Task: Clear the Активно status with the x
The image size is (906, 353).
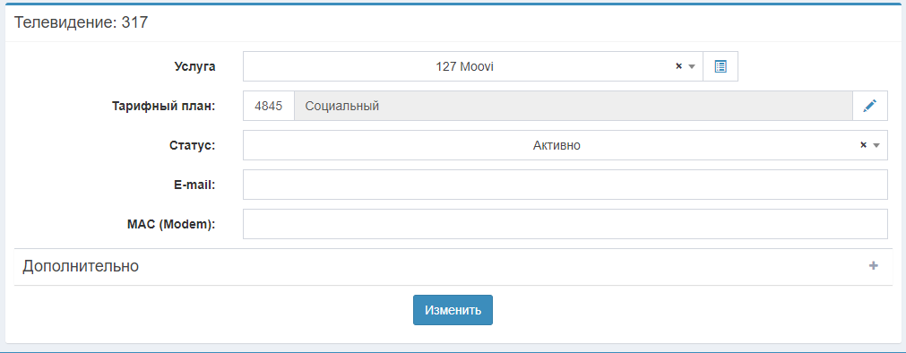Action: [863, 145]
